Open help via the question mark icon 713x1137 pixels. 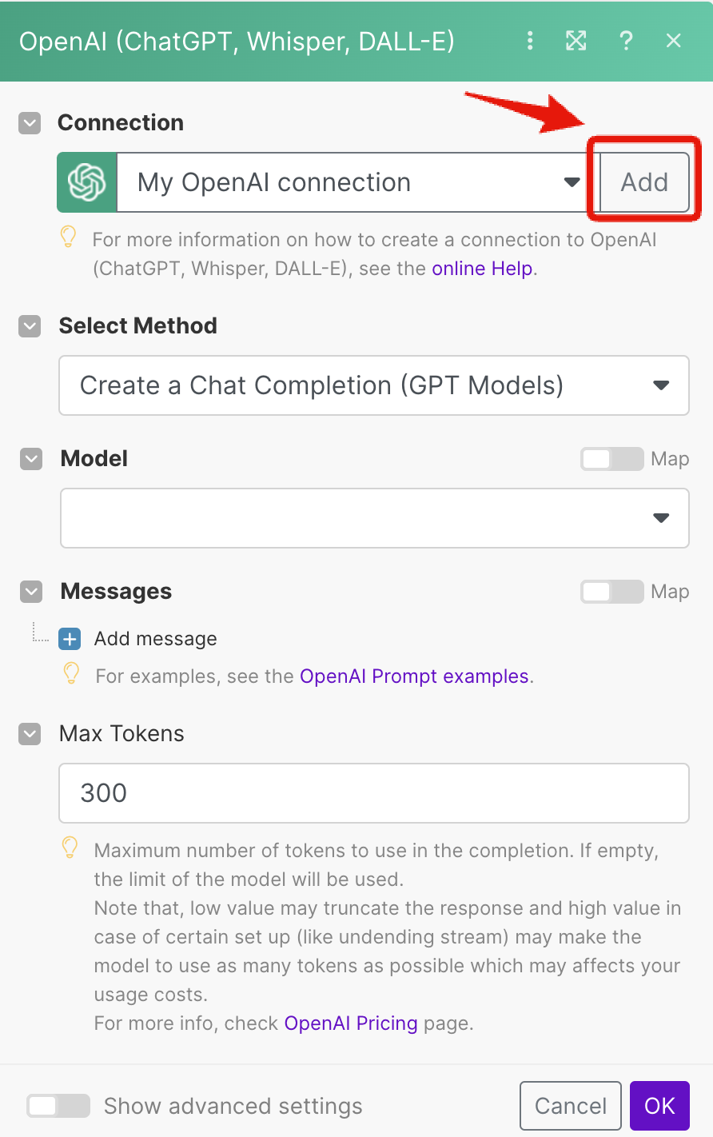(626, 41)
